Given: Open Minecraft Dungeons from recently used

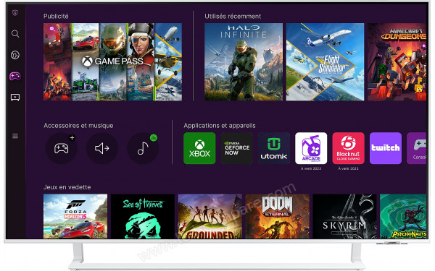Looking at the screenshot, I should [397, 62].
